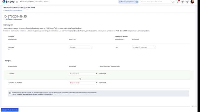200x112 pixels.
Task: Click the magnifier search icon
Action: 172,2
